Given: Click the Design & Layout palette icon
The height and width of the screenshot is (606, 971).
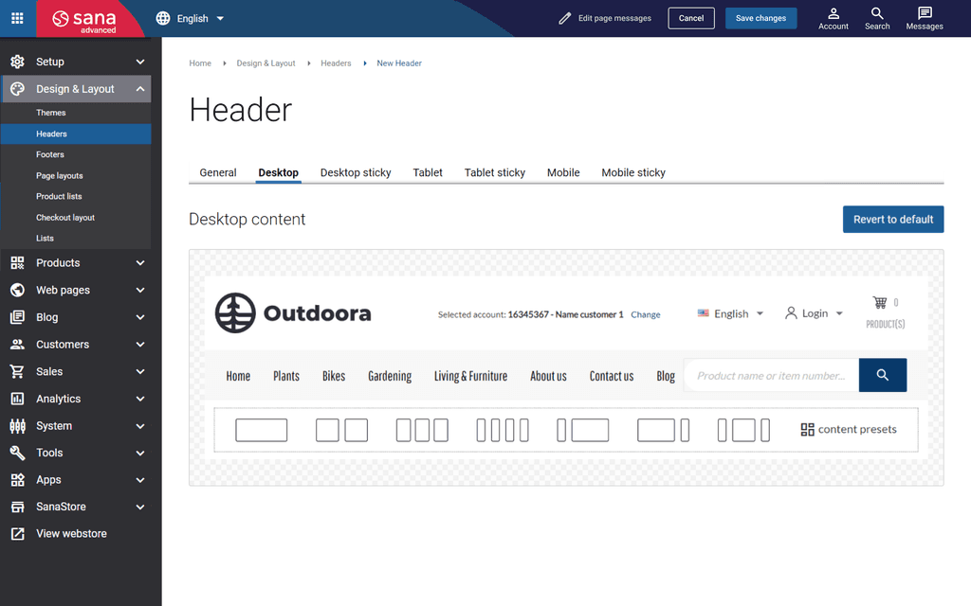Looking at the screenshot, I should [x=17, y=89].
